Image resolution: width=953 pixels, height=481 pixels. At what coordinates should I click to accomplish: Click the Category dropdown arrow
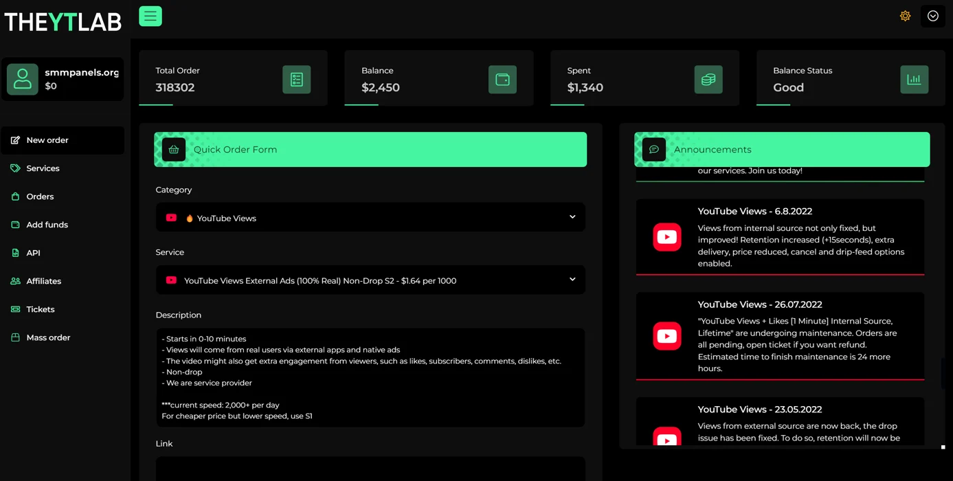[x=572, y=217]
